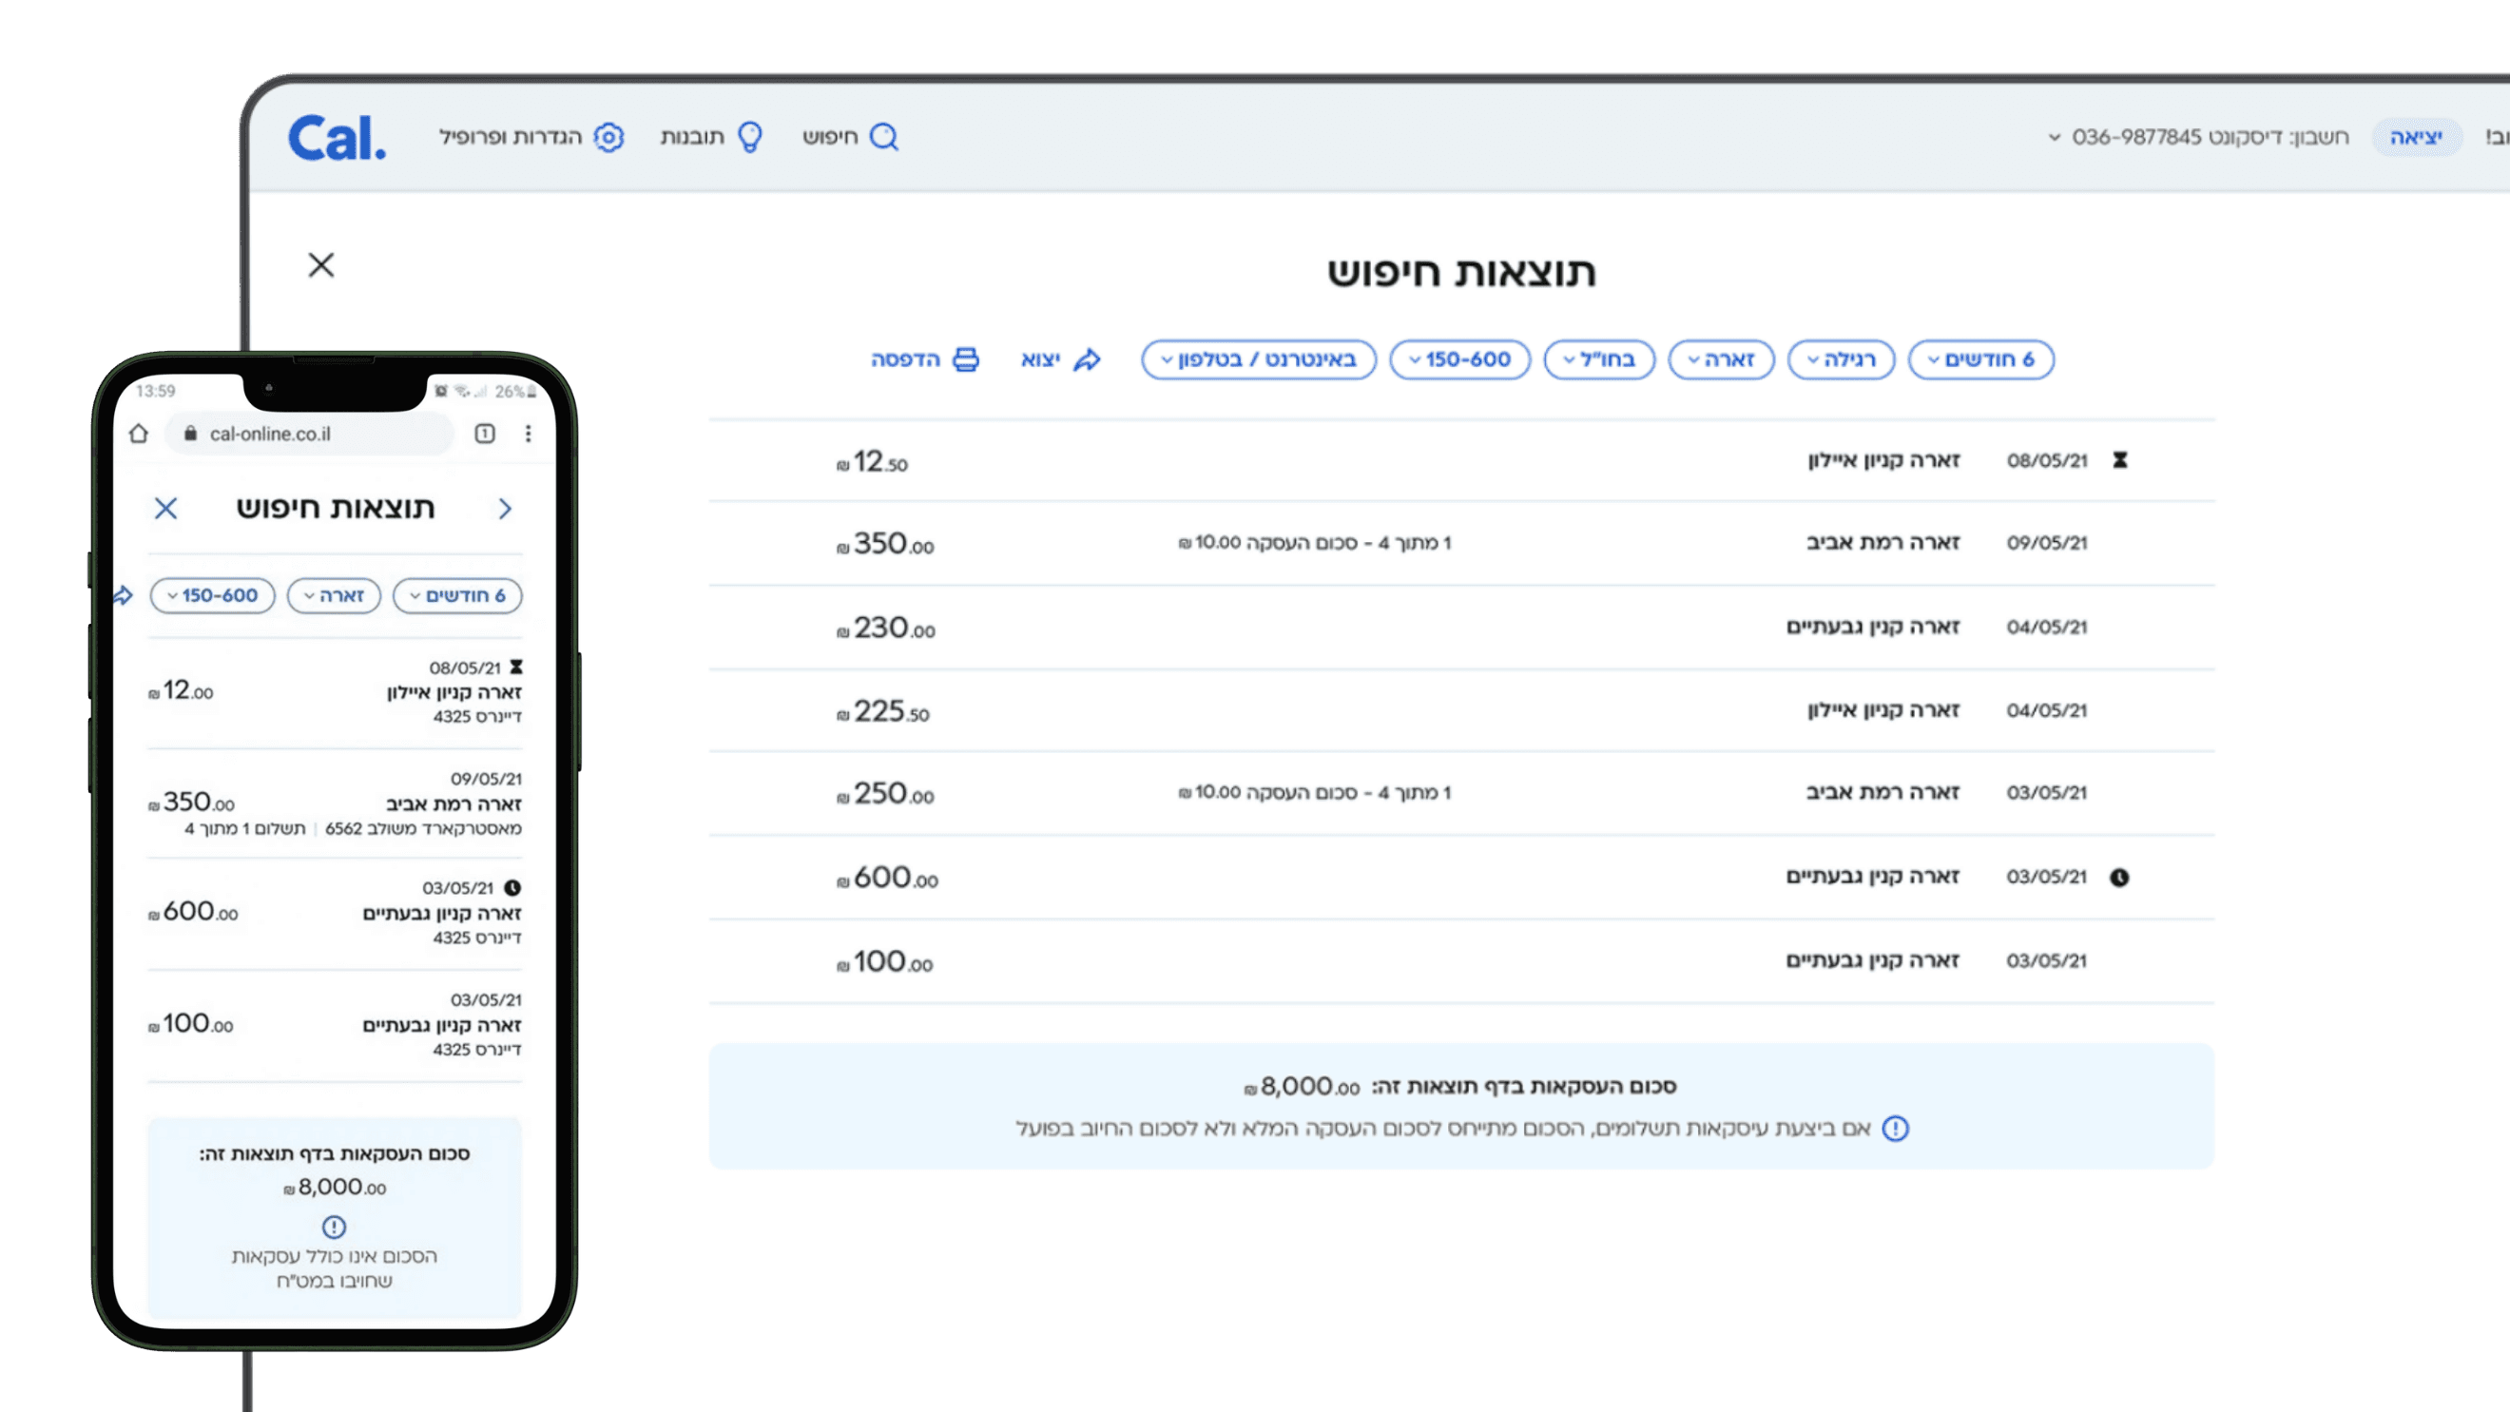
Task: Click the export share arrow icon
Action: [x=1087, y=359]
